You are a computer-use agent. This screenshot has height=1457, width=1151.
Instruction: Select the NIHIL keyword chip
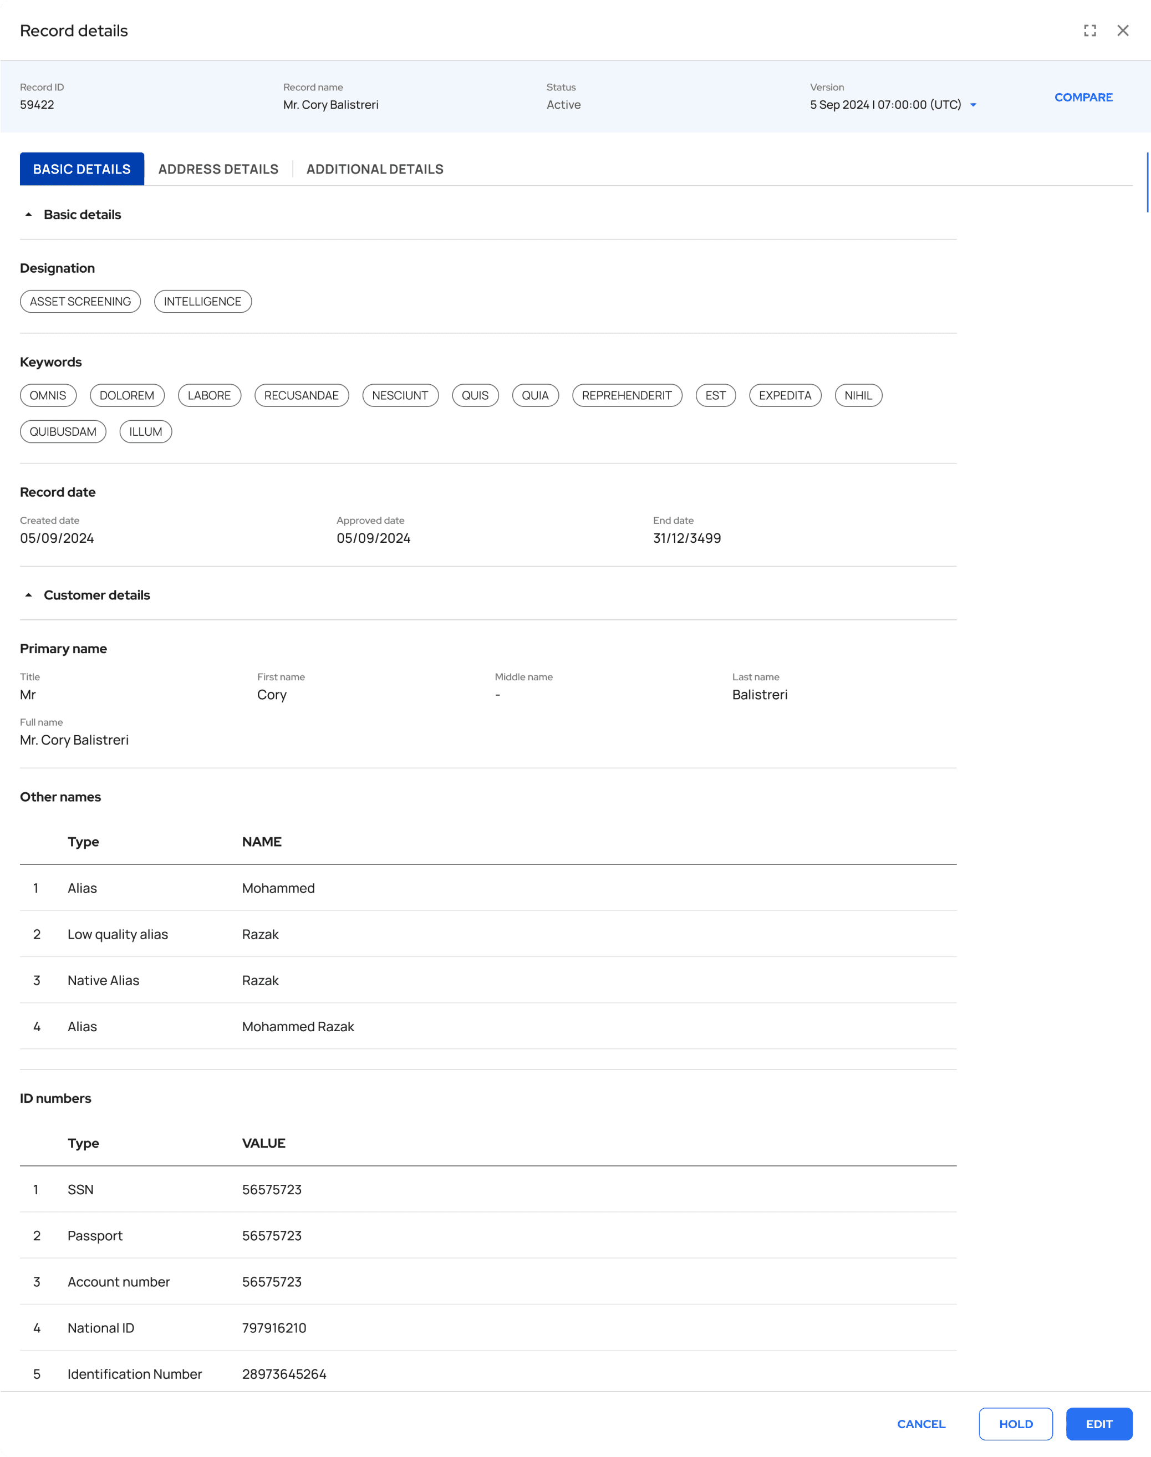click(858, 396)
